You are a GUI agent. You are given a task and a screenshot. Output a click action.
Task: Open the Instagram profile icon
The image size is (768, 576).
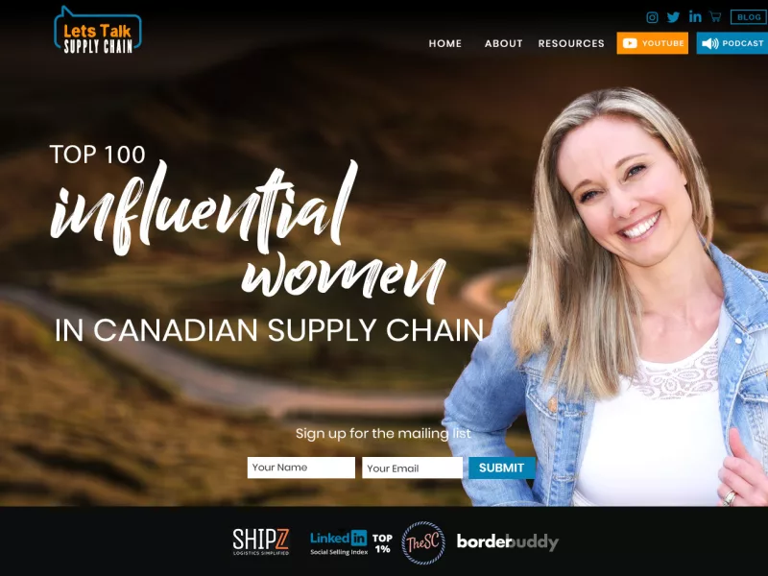click(652, 17)
